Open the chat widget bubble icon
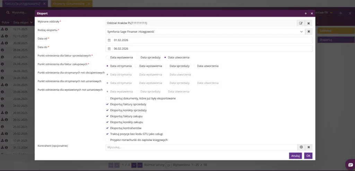Screen dimensions: 355x171 tap(350, 164)
